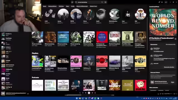Filter results by Profile
Screen dimensions: 178x100
(73, 6)
